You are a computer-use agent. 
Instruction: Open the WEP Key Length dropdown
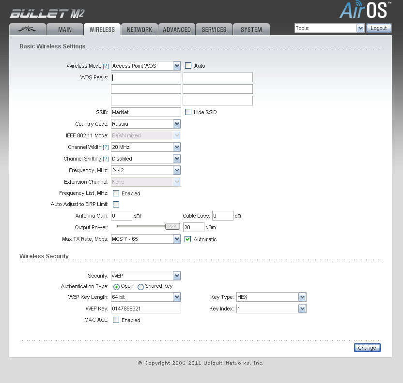[x=146, y=297]
